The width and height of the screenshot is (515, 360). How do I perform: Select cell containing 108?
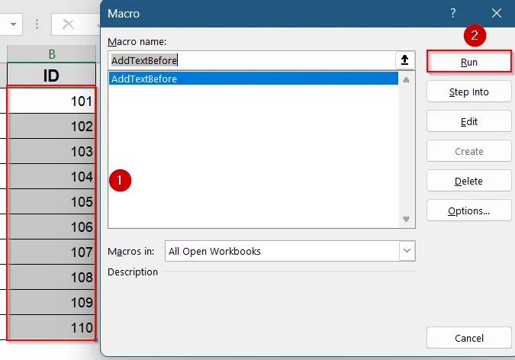[52, 277]
